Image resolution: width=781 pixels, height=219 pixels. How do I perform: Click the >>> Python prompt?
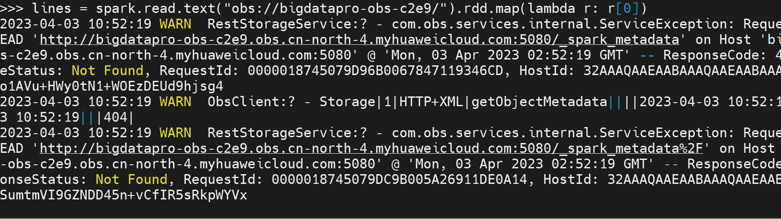[12, 8]
